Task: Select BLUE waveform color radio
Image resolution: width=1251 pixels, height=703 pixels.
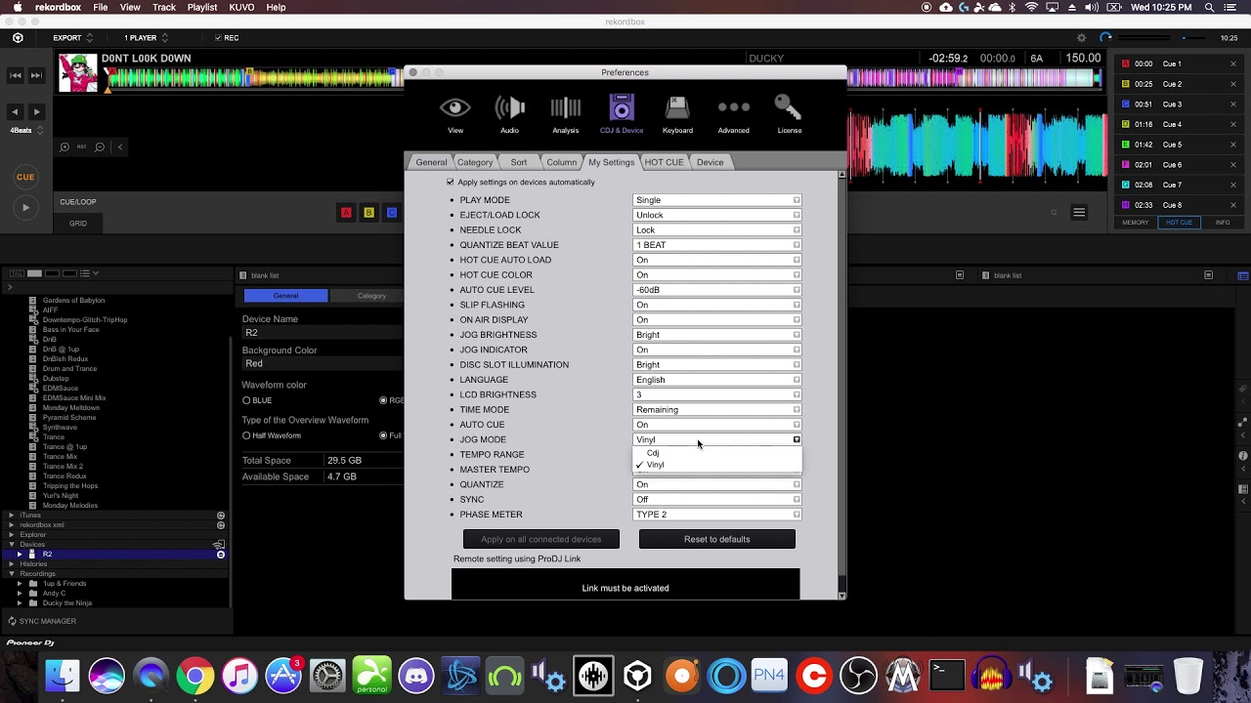Action: point(246,400)
